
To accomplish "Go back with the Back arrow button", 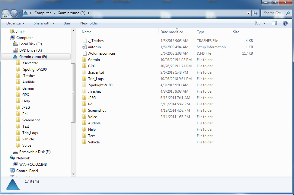I will click(6, 13).
